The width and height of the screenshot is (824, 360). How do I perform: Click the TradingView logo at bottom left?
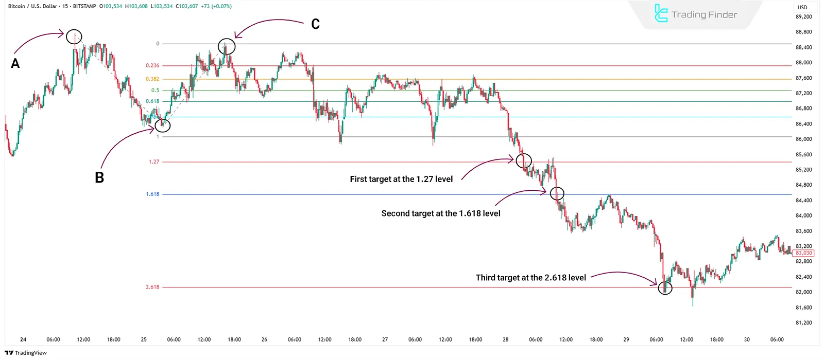[x=26, y=353]
